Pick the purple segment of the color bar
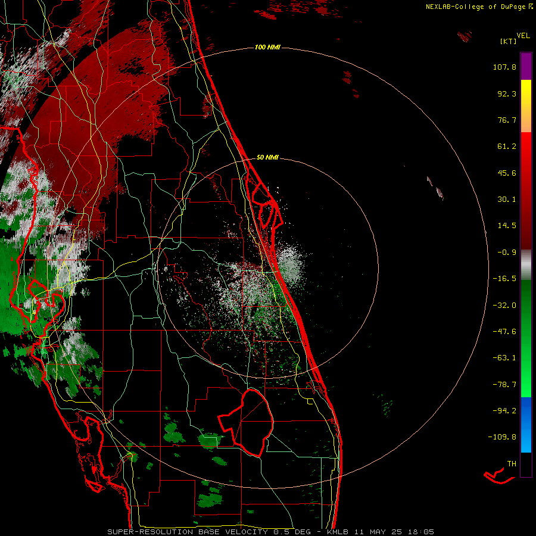 pyautogui.click(x=526, y=66)
